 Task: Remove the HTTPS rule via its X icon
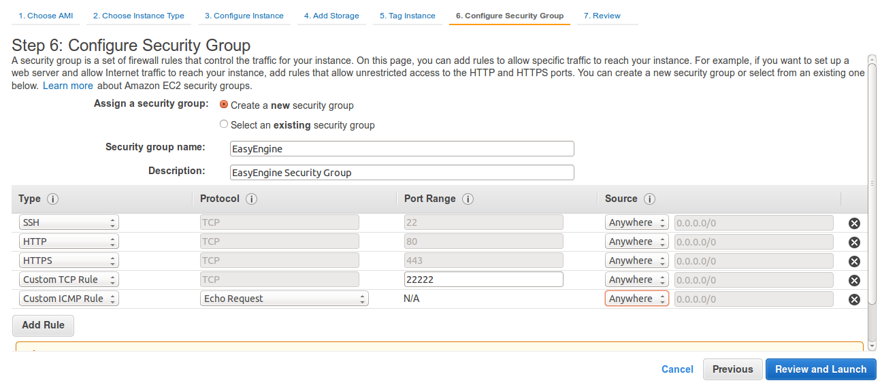pyautogui.click(x=854, y=261)
